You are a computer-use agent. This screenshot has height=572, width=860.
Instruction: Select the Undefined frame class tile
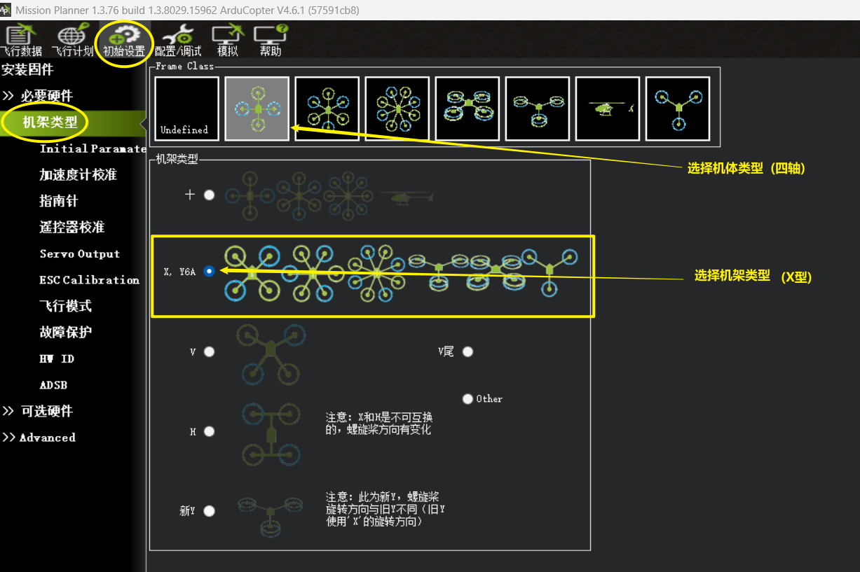(x=186, y=109)
